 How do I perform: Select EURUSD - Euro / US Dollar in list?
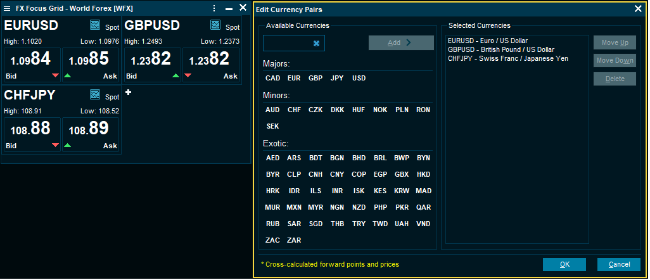pos(487,41)
